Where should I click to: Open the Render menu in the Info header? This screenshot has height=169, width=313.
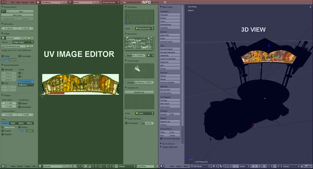25,2
